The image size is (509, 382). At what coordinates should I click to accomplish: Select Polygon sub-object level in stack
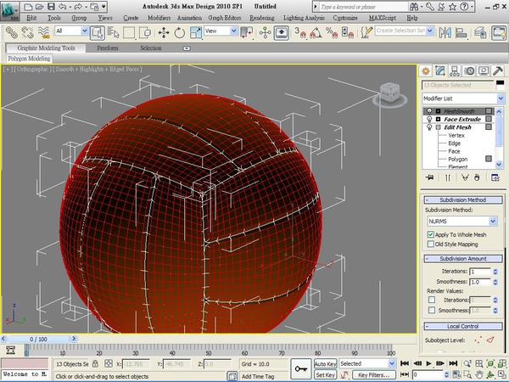[x=458, y=160]
